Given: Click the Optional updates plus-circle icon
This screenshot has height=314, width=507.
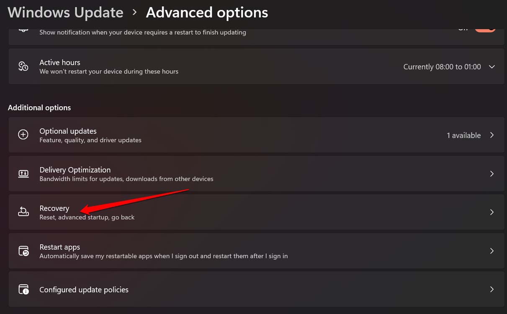Looking at the screenshot, I should 23,135.
